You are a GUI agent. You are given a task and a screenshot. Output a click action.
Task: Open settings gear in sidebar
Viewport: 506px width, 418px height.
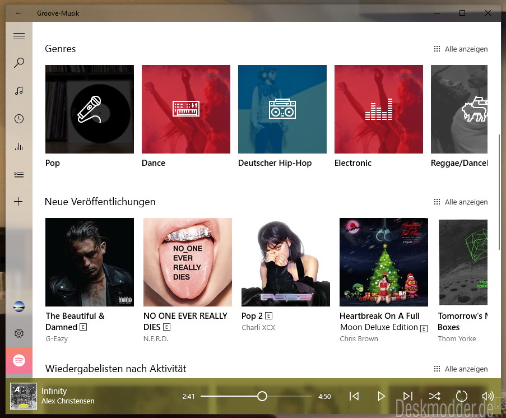click(x=19, y=333)
